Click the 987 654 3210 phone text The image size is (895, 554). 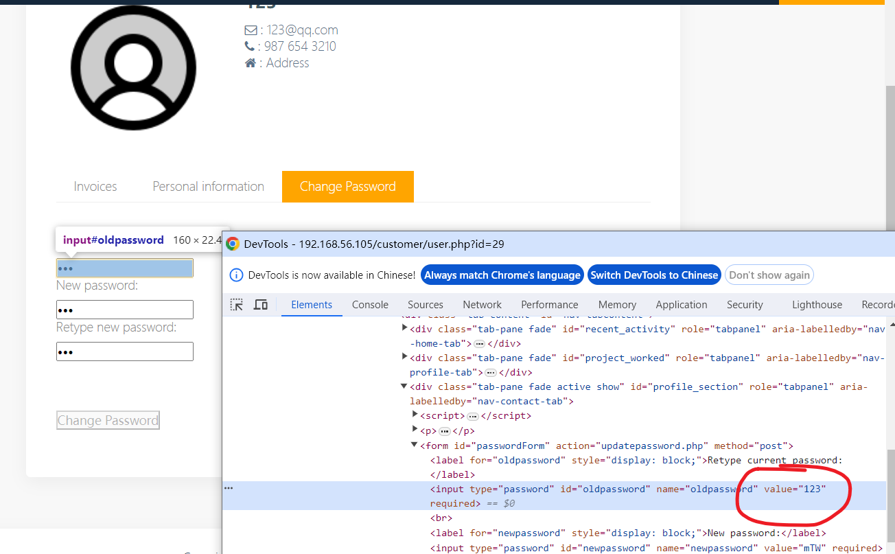click(300, 47)
